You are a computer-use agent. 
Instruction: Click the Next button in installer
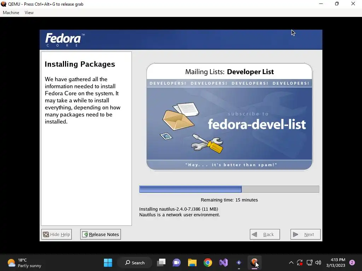(305, 234)
